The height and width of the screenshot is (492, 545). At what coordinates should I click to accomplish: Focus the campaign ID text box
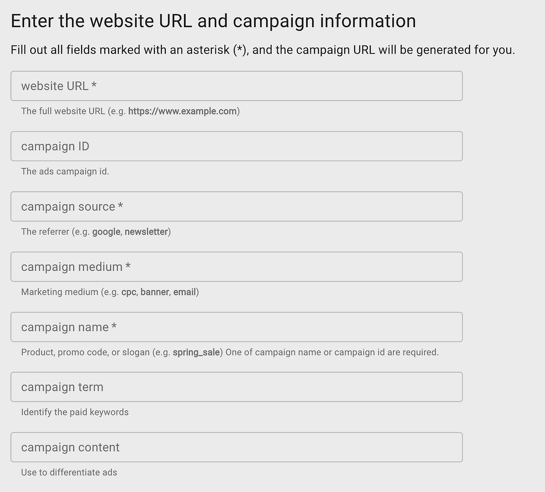[236, 146]
